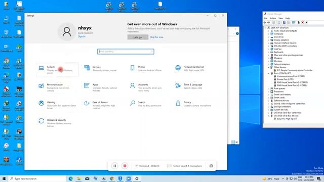
Task: Click Scan for hardware changes monitor icon
Action: (x=294, y=22)
